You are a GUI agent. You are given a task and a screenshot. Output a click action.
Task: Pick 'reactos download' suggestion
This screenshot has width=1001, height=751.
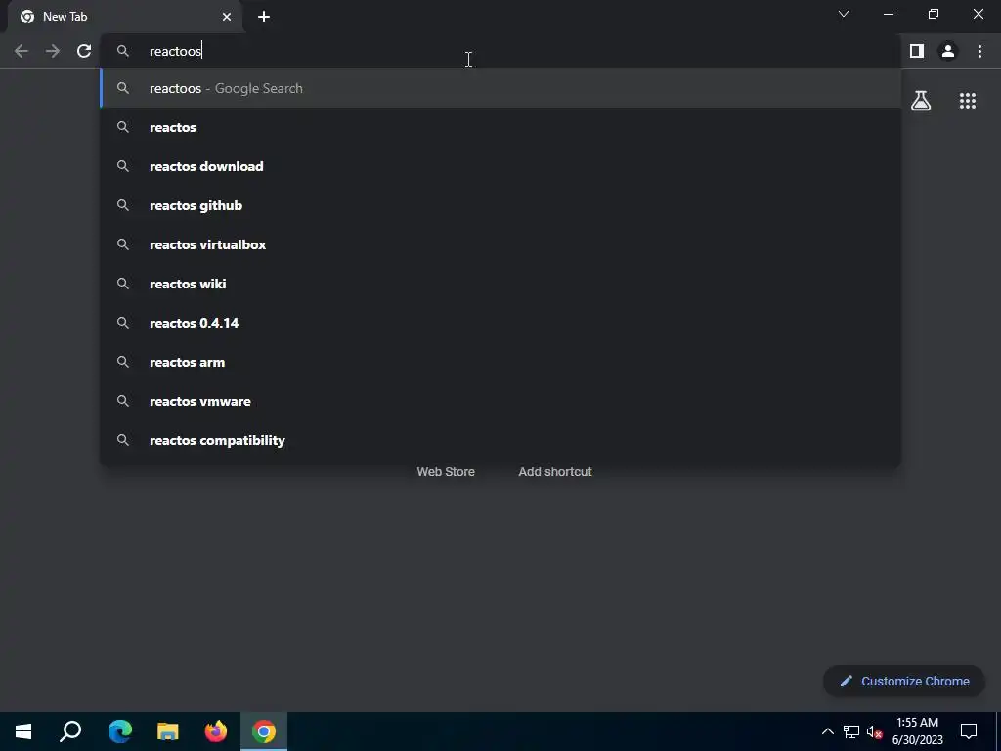click(500, 166)
